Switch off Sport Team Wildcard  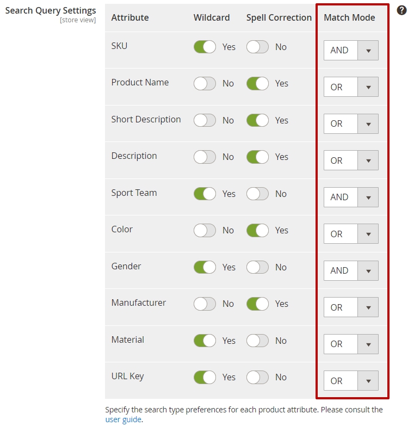pos(205,194)
